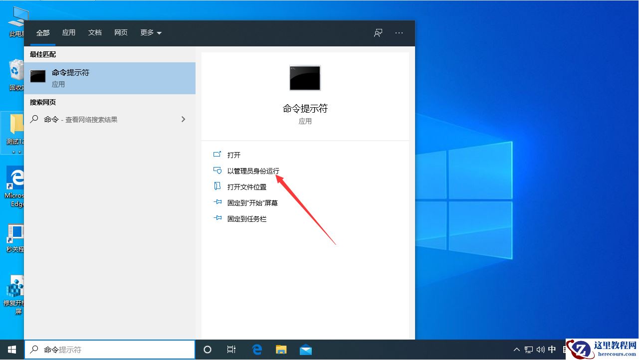Open the 更多 dropdown in search filters
The image size is (639, 360).
coord(151,32)
